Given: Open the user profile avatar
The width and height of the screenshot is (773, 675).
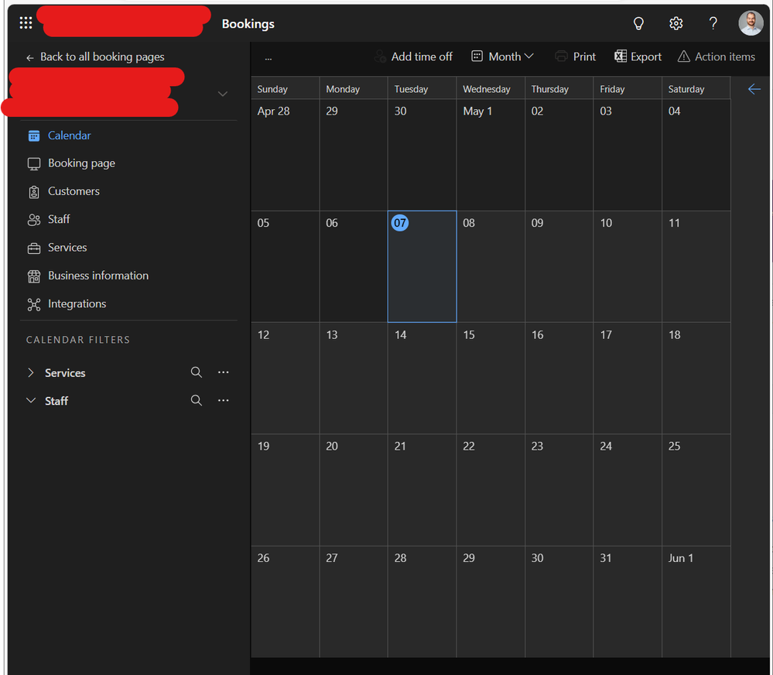Looking at the screenshot, I should pos(751,23).
